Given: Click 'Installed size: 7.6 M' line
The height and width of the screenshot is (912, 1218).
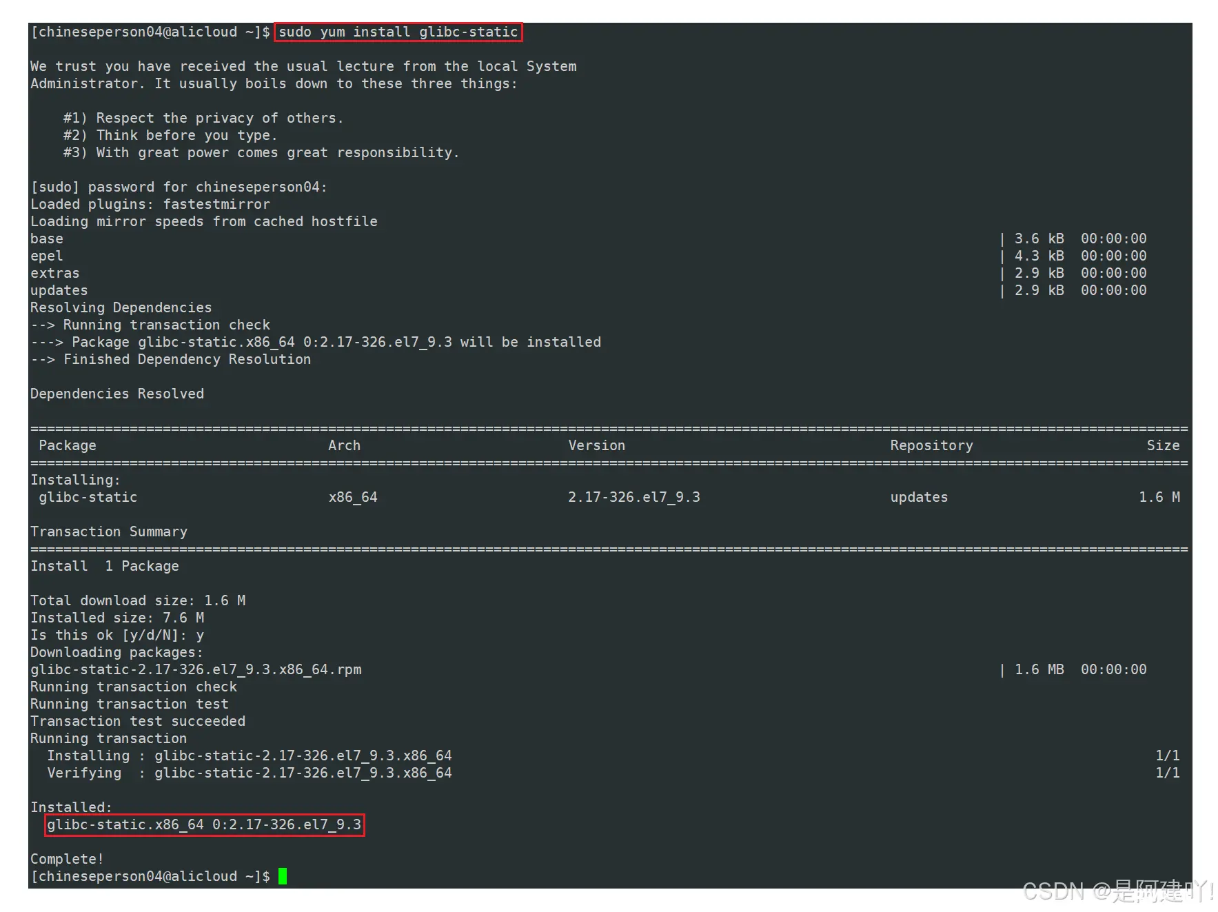Looking at the screenshot, I should point(117,618).
